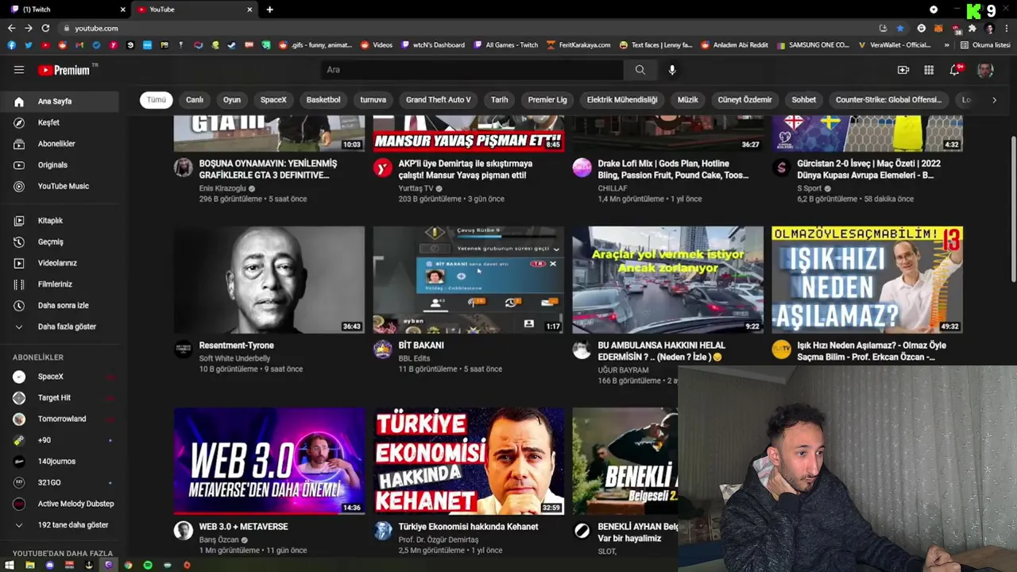This screenshot has height=572, width=1017.
Task: Open 140journos subscription channel
Action: pyautogui.click(x=60, y=462)
